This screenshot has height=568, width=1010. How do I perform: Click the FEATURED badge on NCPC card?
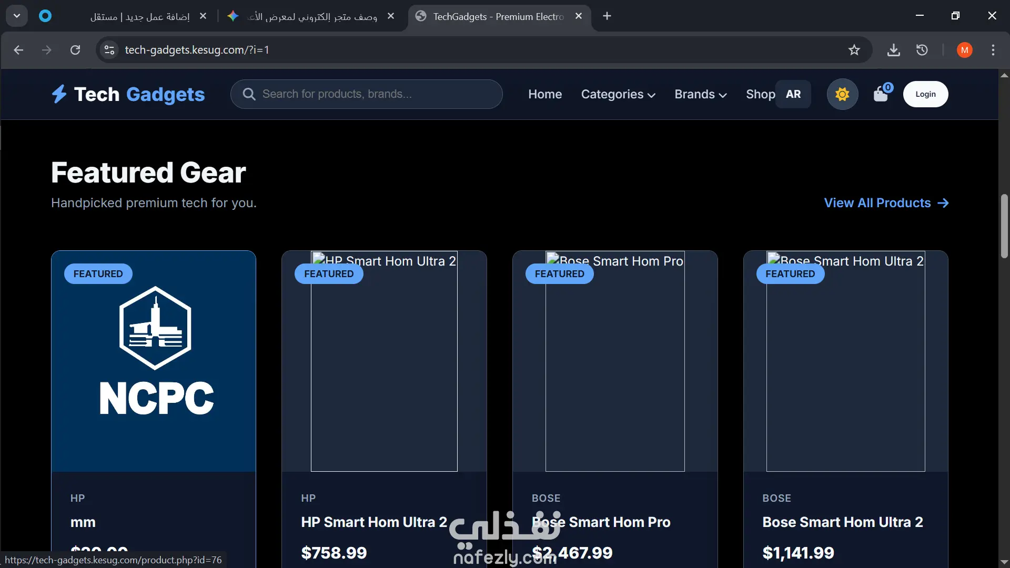98,274
